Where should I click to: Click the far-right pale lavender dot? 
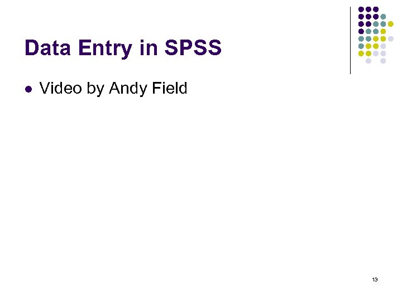click(391, 39)
